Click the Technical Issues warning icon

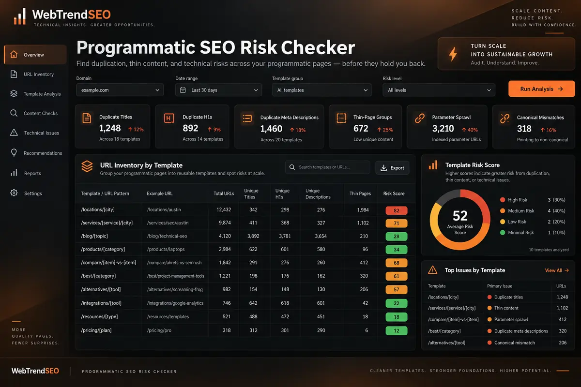(x=14, y=133)
